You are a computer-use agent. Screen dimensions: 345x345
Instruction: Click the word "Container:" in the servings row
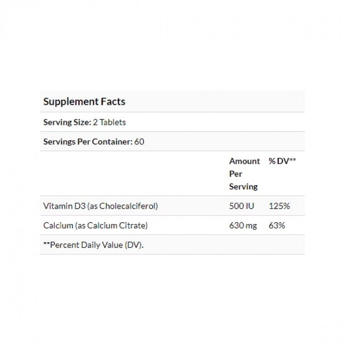point(114,141)
